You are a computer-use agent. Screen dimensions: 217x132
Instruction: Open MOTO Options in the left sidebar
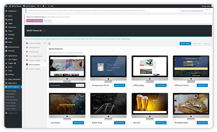(13, 87)
